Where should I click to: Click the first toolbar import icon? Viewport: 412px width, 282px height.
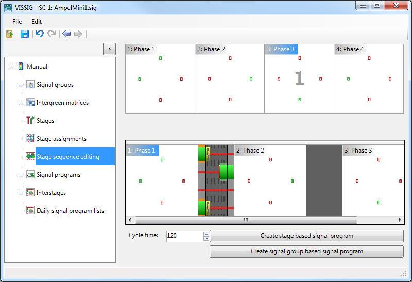(10, 34)
